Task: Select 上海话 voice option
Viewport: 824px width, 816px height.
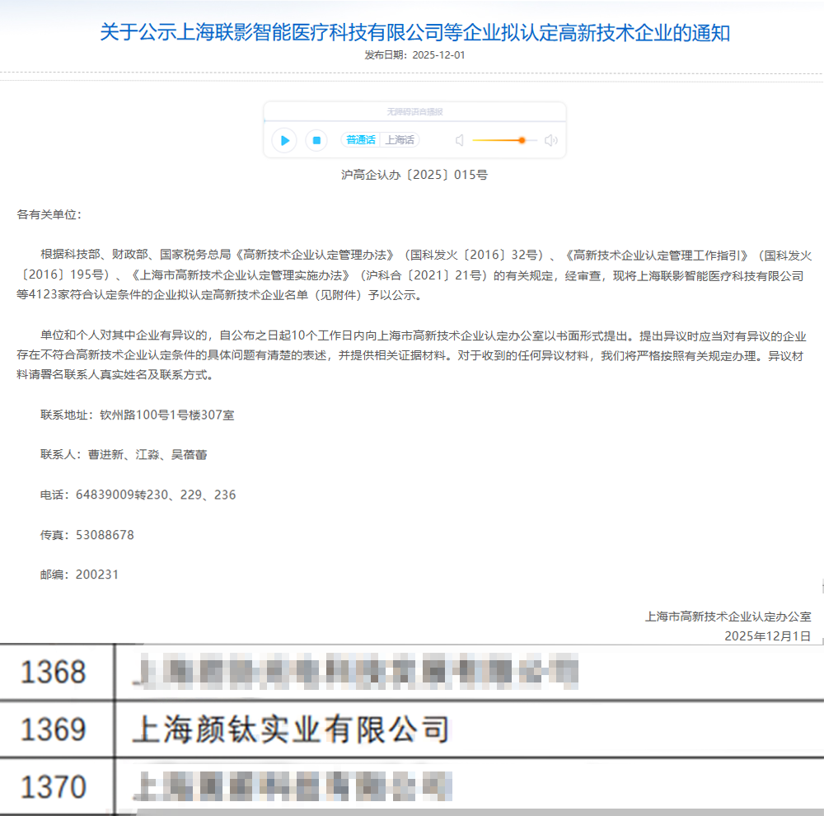Action: (x=400, y=140)
